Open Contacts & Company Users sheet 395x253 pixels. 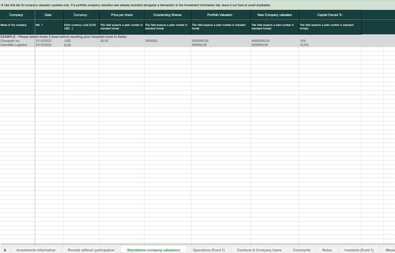click(x=259, y=250)
